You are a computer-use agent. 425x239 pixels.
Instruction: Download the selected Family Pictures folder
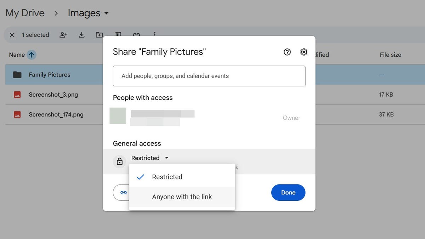click(81, 35)
